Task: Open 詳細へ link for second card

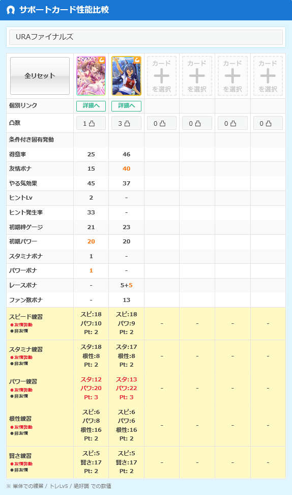Action: pyautogui.click(x=127, y=106)
